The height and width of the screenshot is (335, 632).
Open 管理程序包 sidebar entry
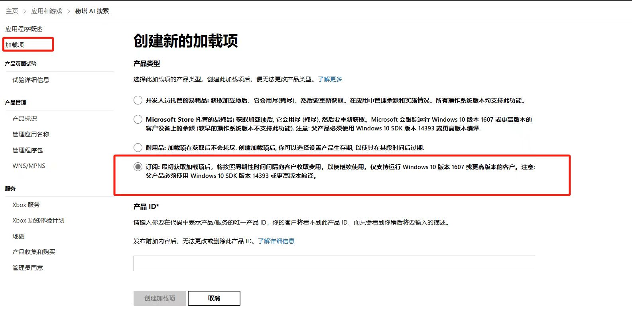[x=28, y=150]
